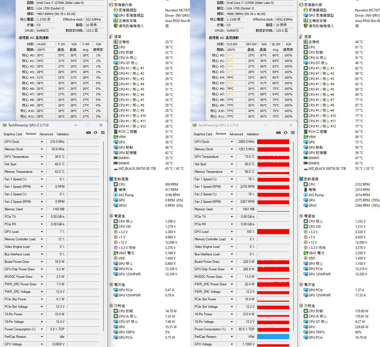The width and height of the screenshot is (380, 347).
Task: Collapse the 功耗值 section above CPU 封裝 179.88 W
Action: coord(301,306)
